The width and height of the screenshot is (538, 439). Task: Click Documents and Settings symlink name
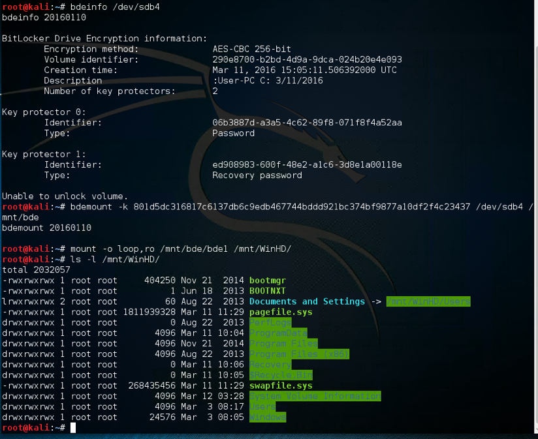pos(307,301)
